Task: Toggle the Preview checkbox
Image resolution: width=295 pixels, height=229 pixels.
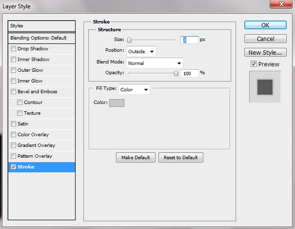Action: click(254, 64)
